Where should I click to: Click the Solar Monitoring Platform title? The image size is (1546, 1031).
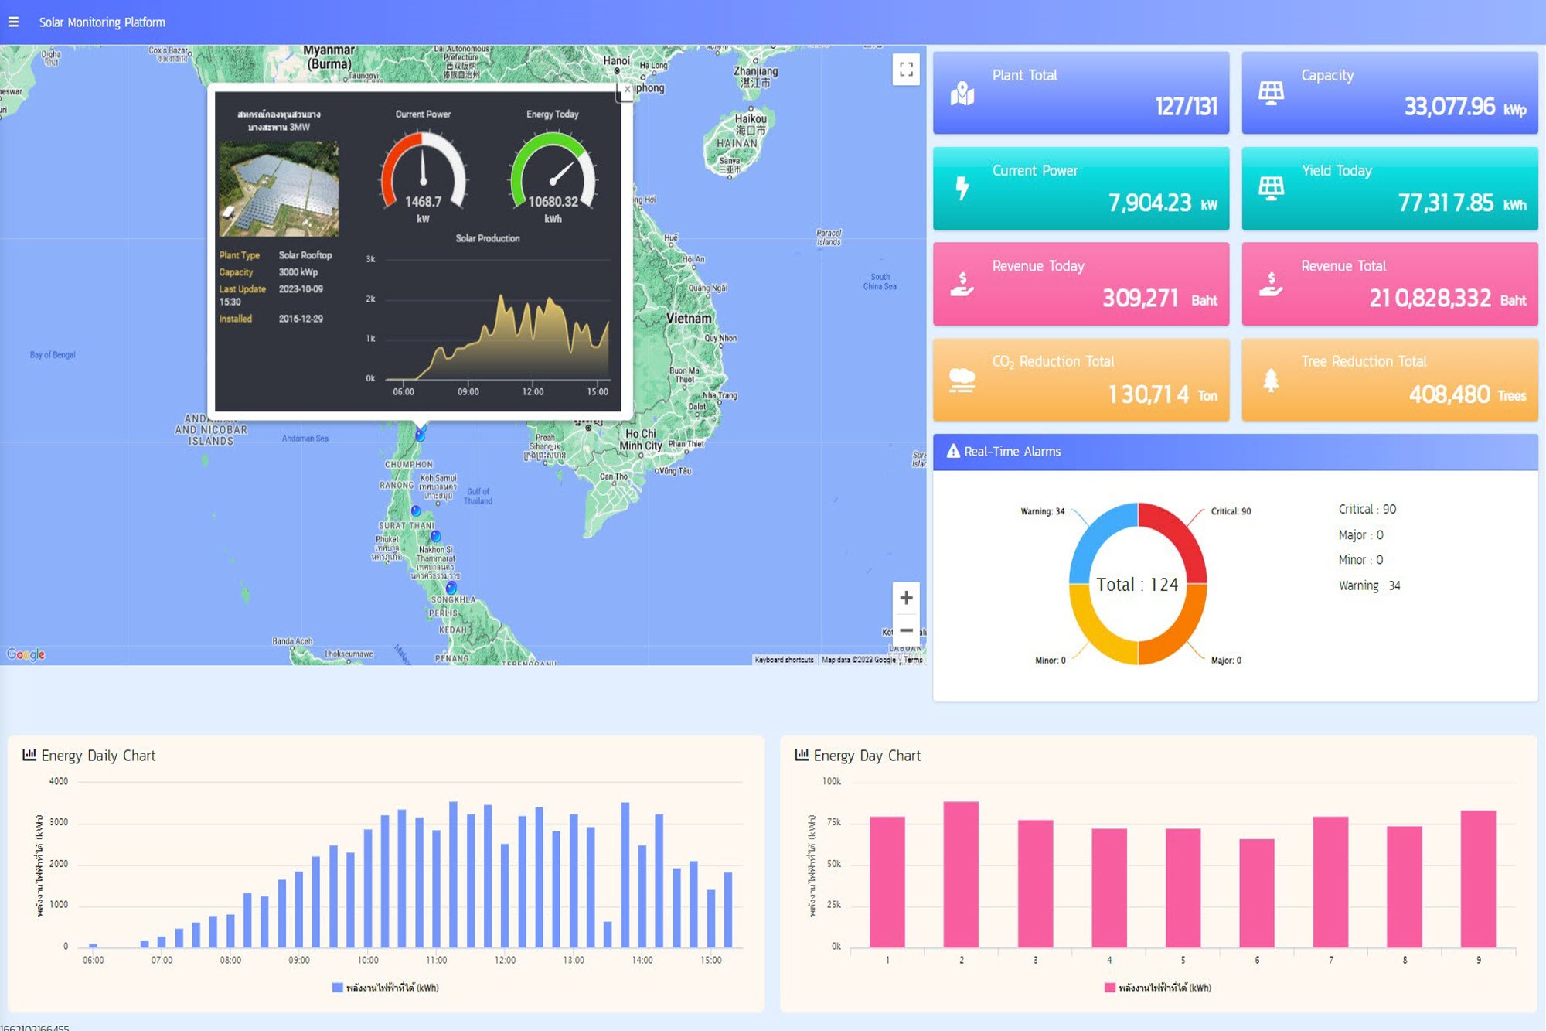(x=102, y=22)
